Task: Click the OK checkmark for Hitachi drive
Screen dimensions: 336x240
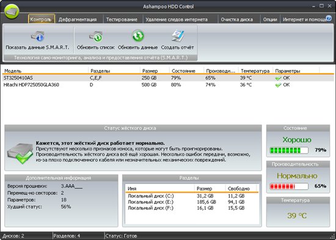Action: tap(278, 85)
